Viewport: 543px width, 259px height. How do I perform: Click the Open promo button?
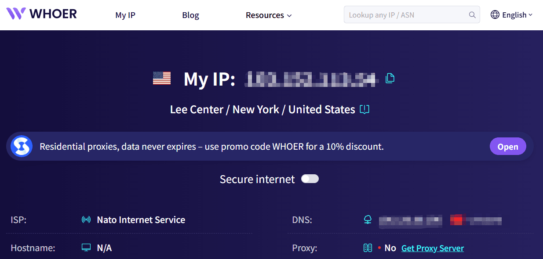coord(508,147)
